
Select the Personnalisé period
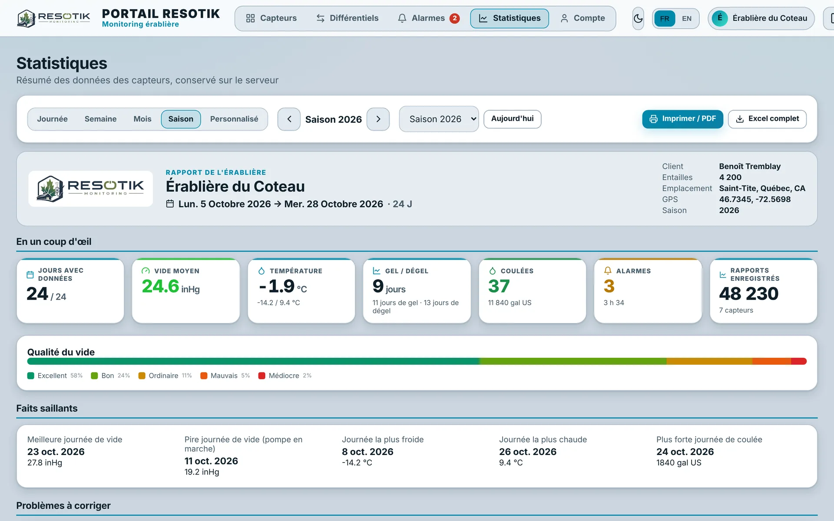click(234, 119)
